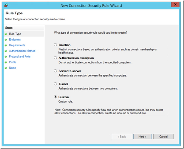Select the Server-to-server rule type

tap(55, 71)
